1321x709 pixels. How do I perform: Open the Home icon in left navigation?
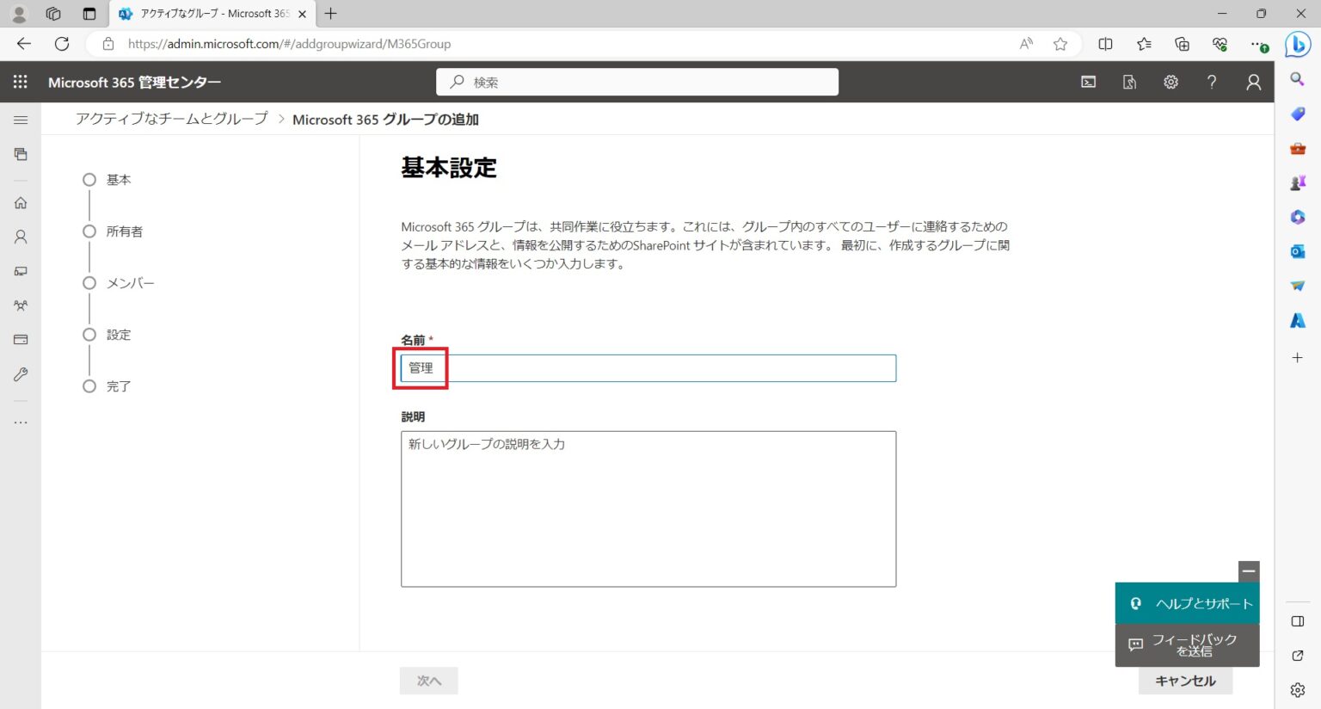(x=21, y=203)
